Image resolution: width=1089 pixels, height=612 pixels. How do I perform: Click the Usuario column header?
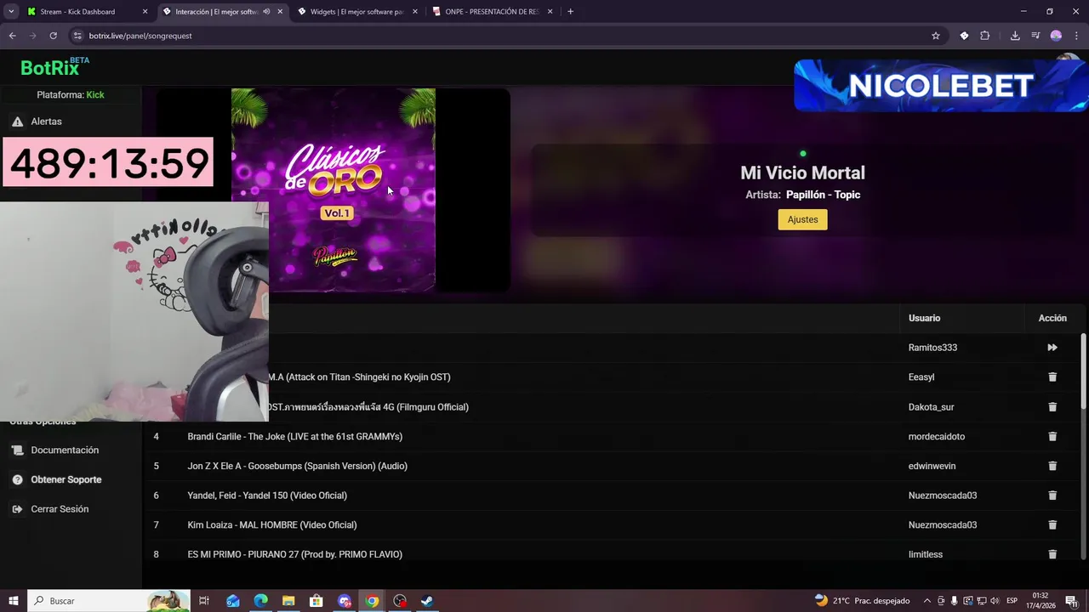point(924,318)
